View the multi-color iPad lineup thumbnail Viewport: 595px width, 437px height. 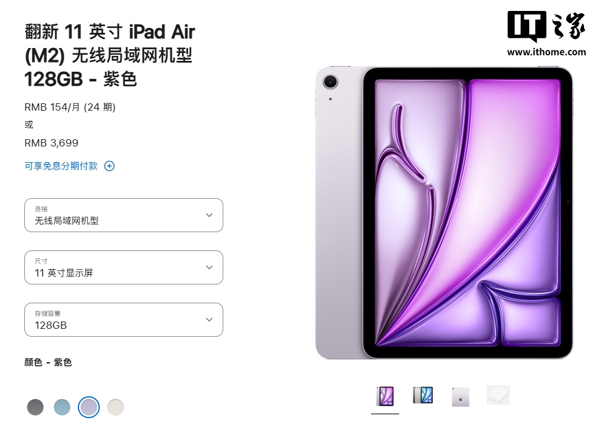tap(423, 395)
